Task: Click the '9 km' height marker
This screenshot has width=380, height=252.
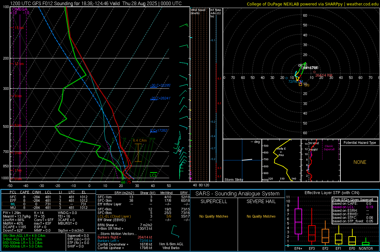Action: (x=18, y=96)
